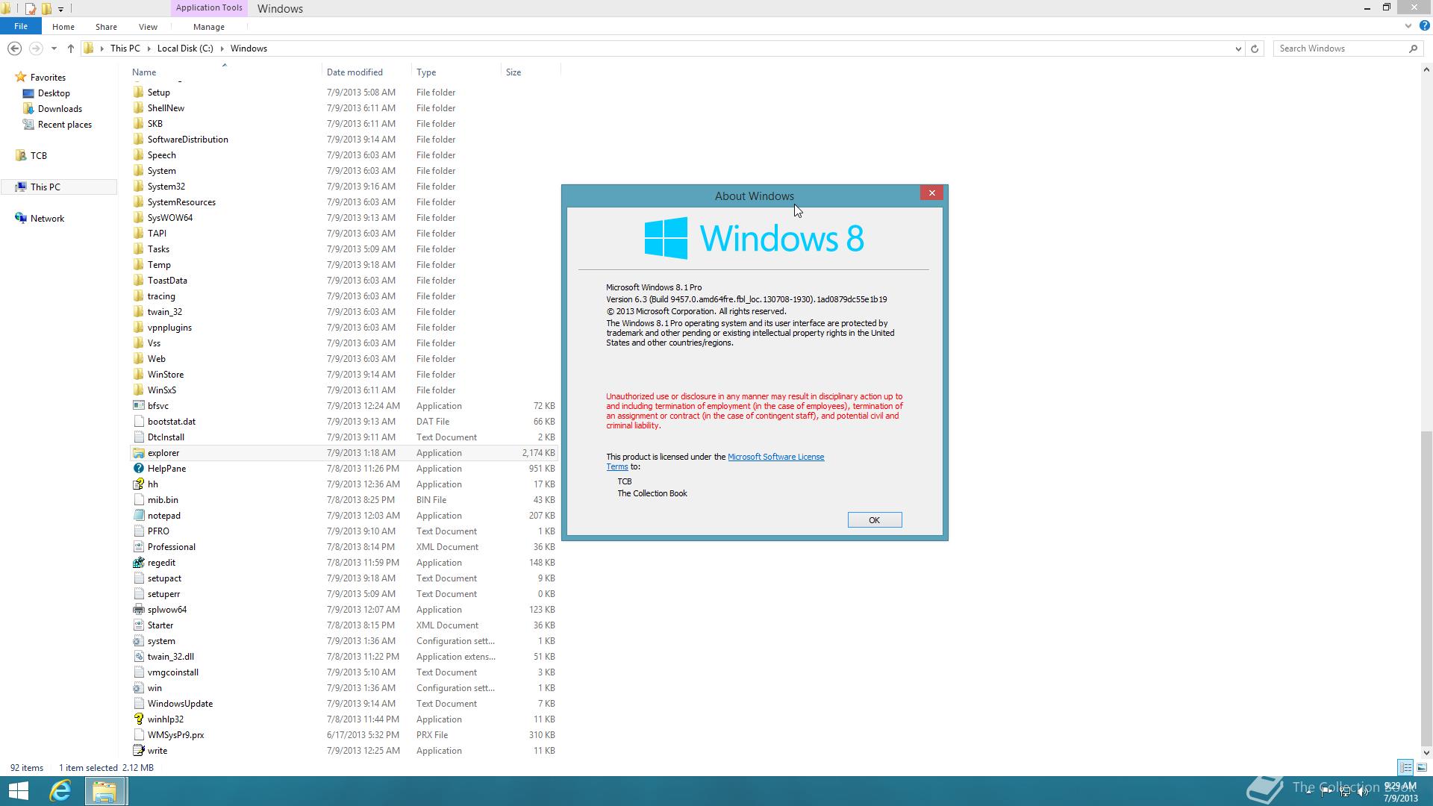The height and width of the screenshot is (806, 1433).
Task: Select the WMSysPr9.prx file
Action: point(175,735)
